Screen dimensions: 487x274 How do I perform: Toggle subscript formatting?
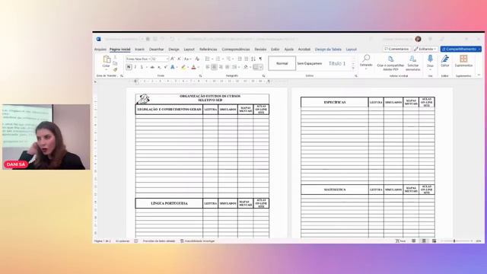[x=159, y=67]
